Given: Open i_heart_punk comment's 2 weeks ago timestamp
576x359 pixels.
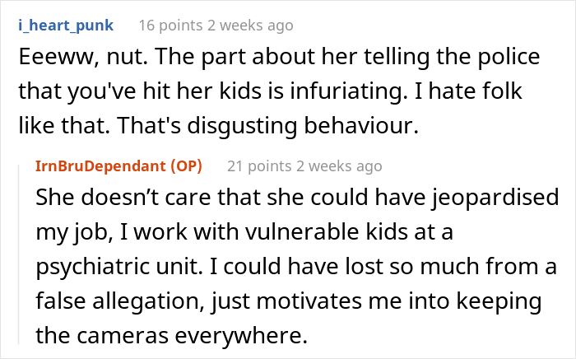Looking at the screenshot, I should click(250, 26).
